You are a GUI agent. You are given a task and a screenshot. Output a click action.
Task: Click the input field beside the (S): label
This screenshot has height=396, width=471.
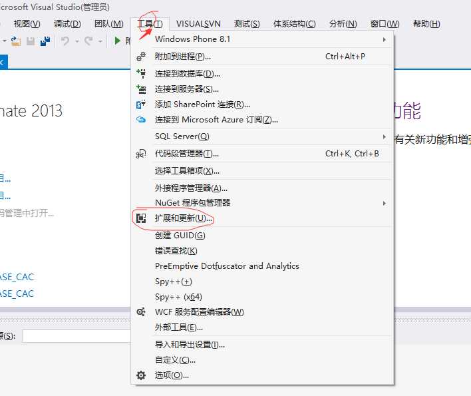click(x=77, y=336)
